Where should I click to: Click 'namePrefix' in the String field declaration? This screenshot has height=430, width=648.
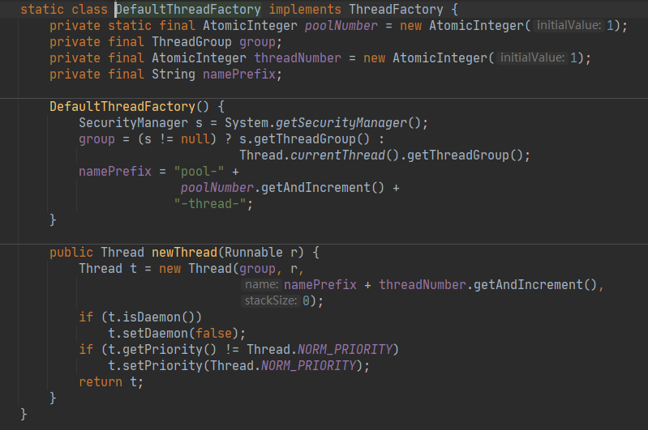[x=239, y=75]
